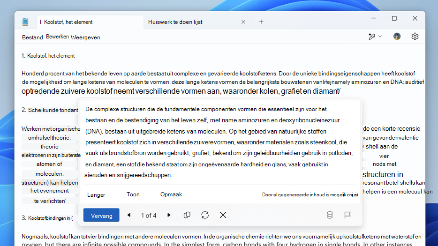Close the Notepad window
Screen dimensions: 438x246
point(415,18)
